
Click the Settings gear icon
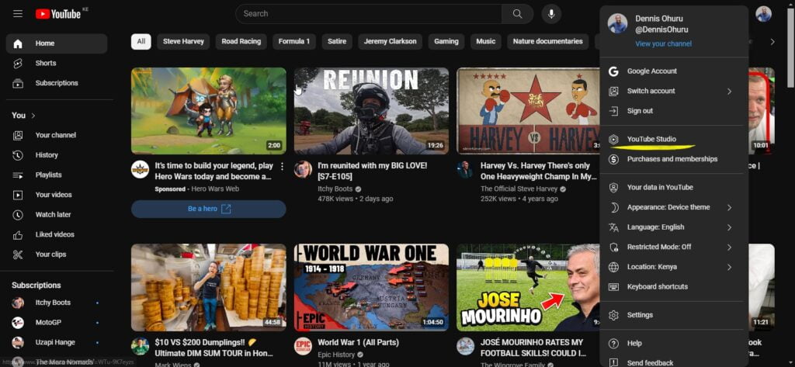coord(613,315)
